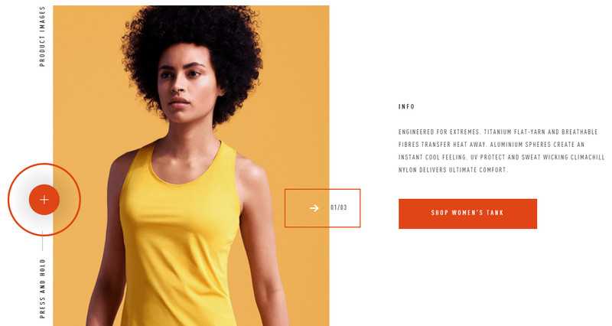Select the 01/03 slide counter

339,207
